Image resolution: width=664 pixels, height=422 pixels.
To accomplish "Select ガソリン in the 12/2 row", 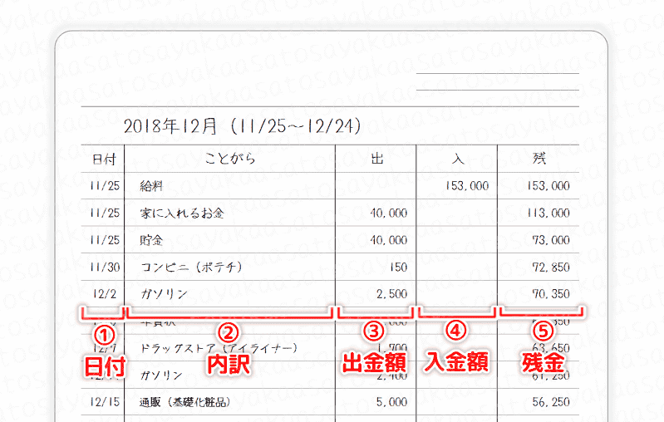I will point(164,294).
